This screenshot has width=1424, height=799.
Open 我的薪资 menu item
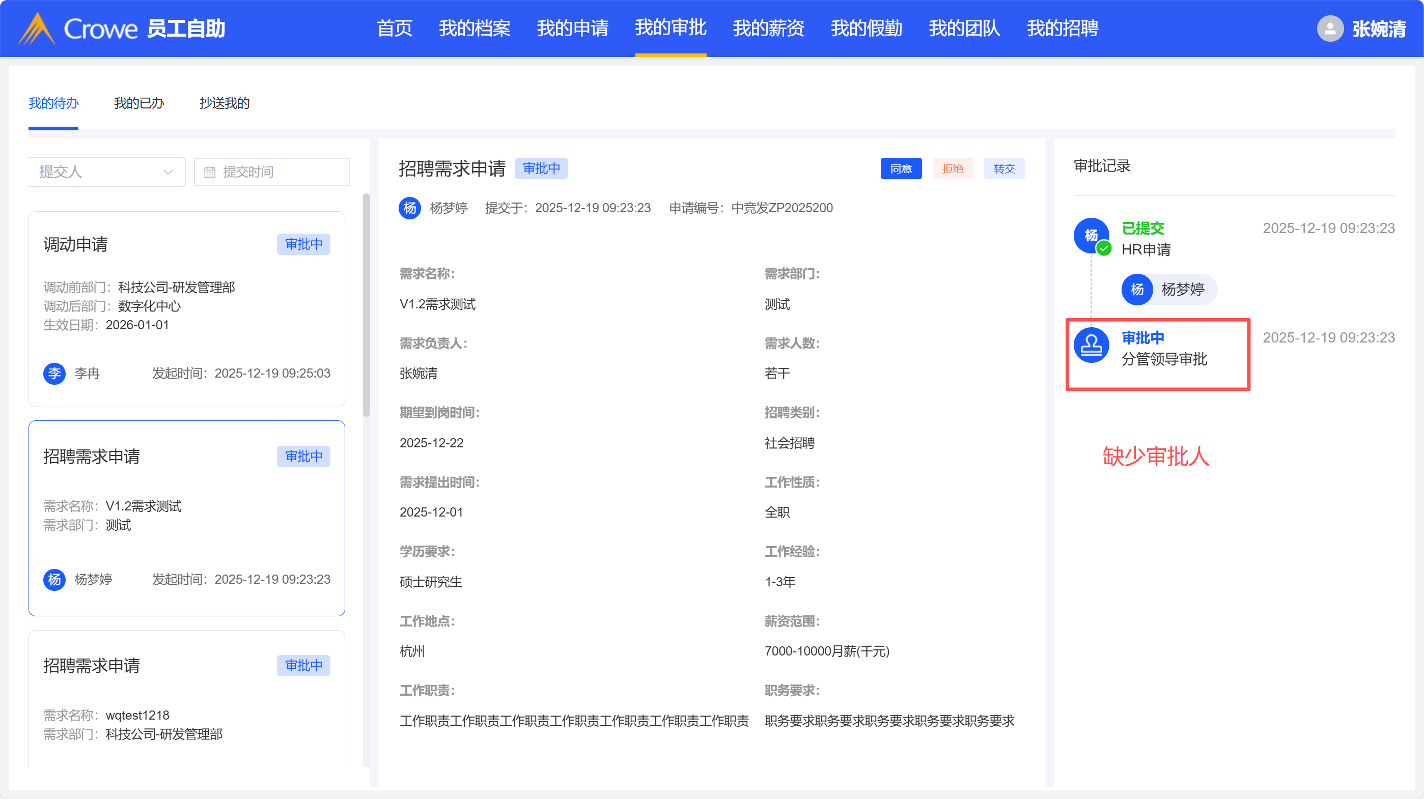768,28
